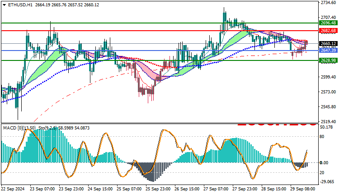Click the 2519.40 price scale value
339x194 pixels.
coord(328,122)
